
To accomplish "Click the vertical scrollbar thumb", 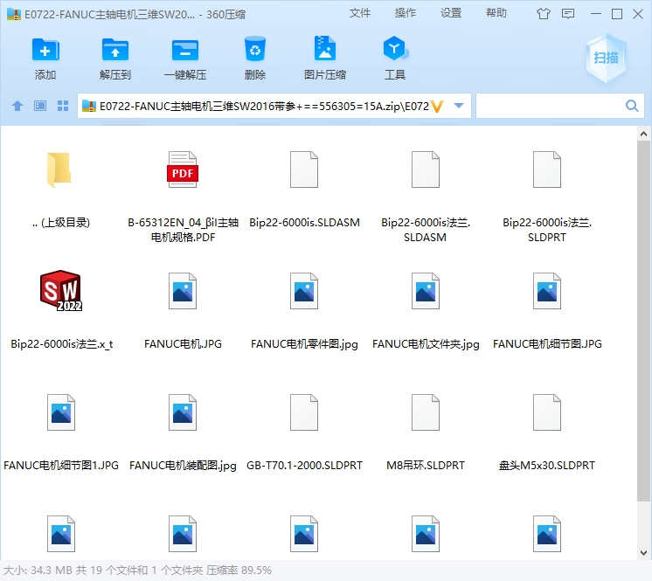I will [643, 321].
